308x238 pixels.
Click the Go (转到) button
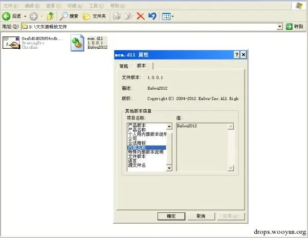295,26
